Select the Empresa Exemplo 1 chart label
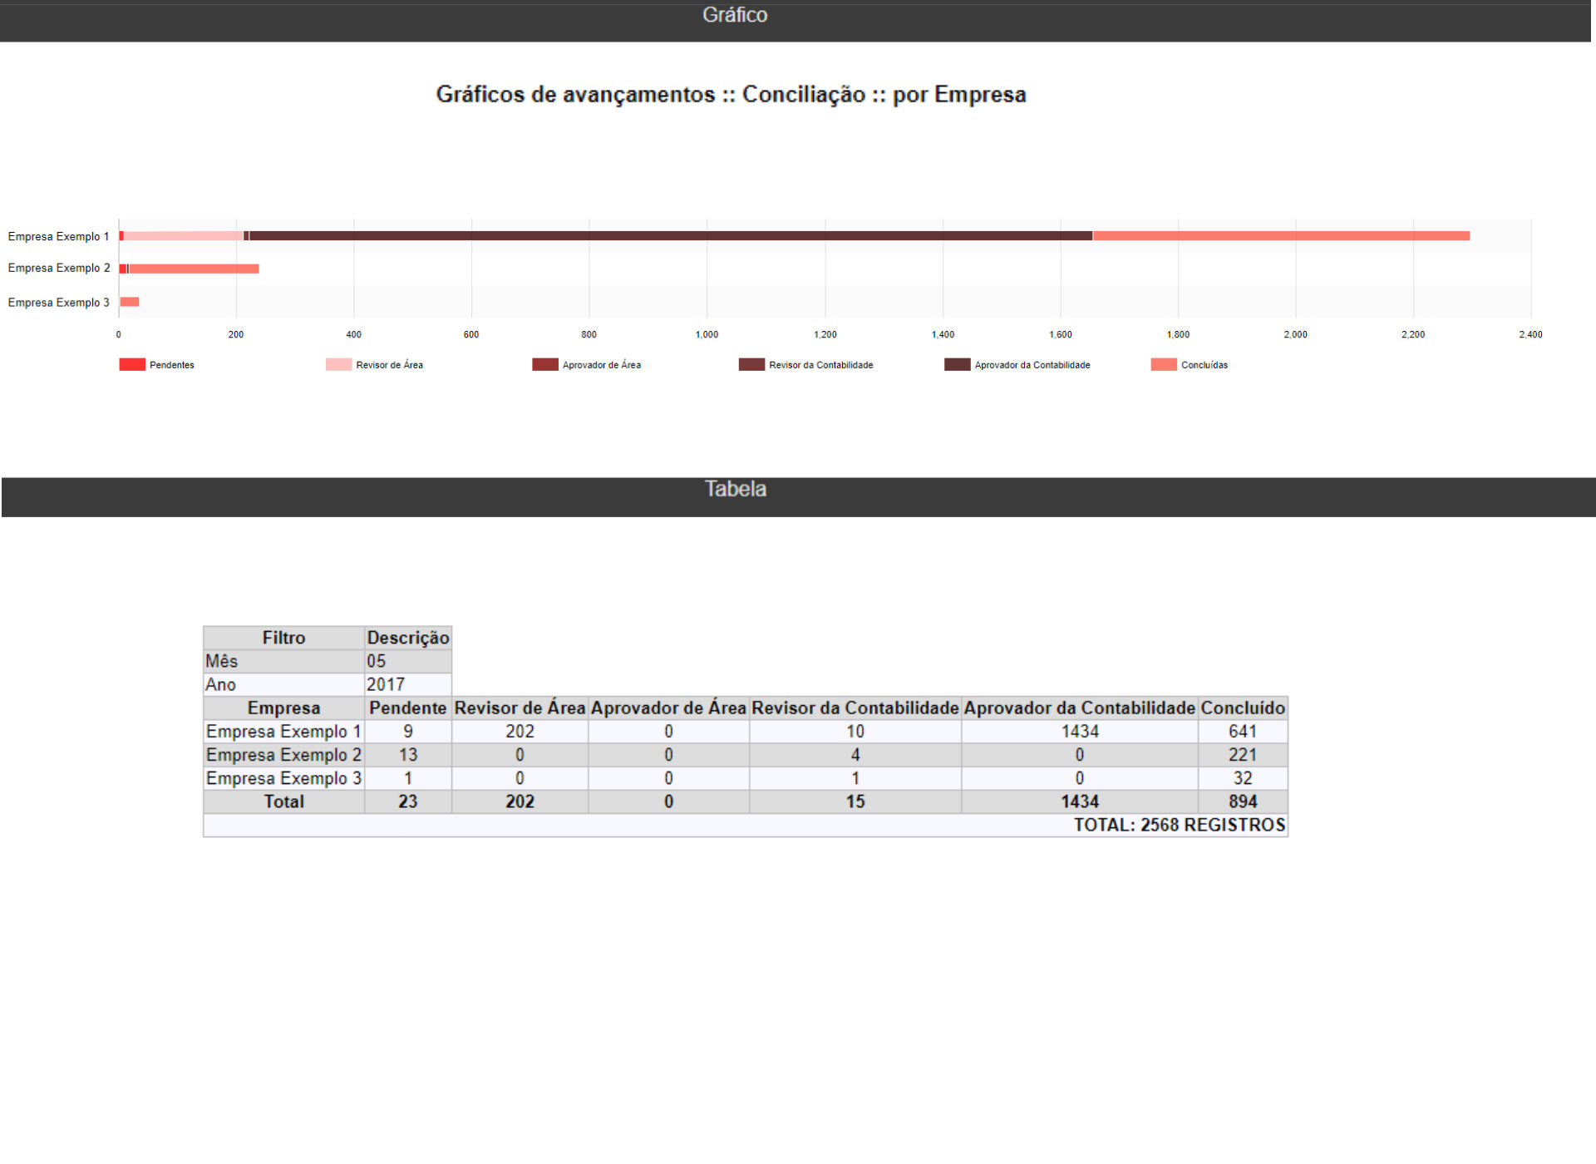This screenshot has width=1596, height=1164. [59, 237]
